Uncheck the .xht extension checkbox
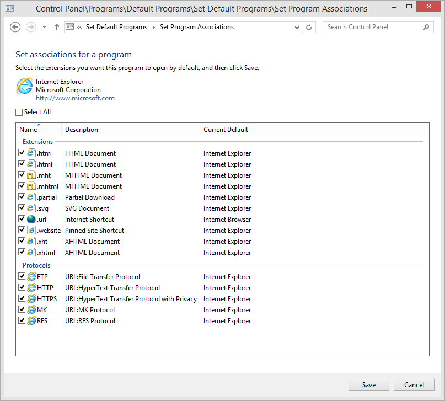This screenshot has width=445, height=401. (22, 240)
